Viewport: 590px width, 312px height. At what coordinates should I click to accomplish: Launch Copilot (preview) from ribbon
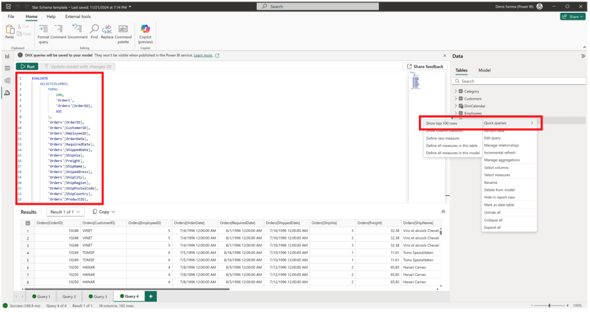point(145,29)
